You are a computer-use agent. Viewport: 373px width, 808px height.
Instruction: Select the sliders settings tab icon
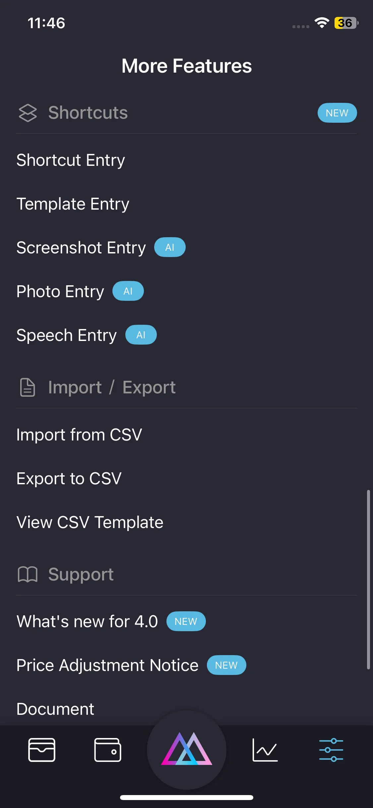point(331,750)
